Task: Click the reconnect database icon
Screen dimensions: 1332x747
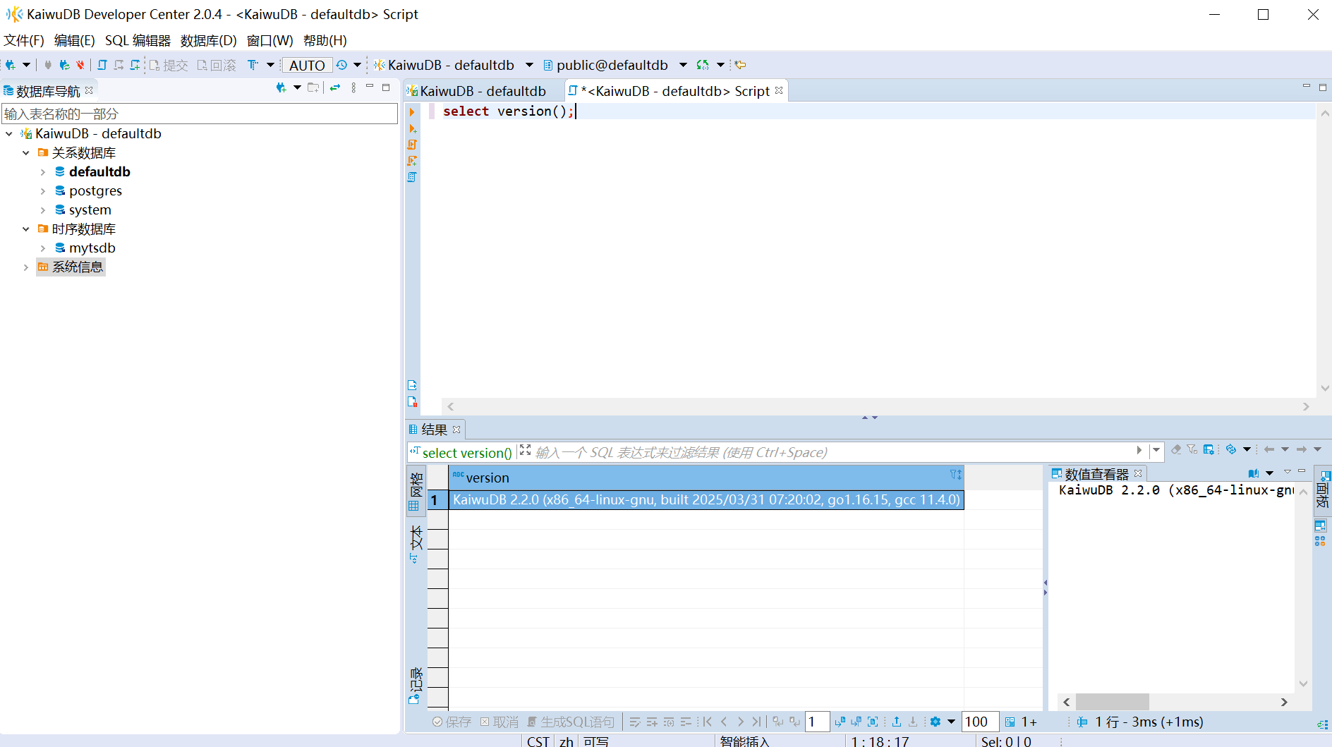Action: (64, 65)
